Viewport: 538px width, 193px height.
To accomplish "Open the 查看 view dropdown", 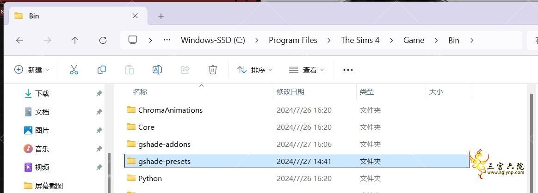I will [306, 70].
